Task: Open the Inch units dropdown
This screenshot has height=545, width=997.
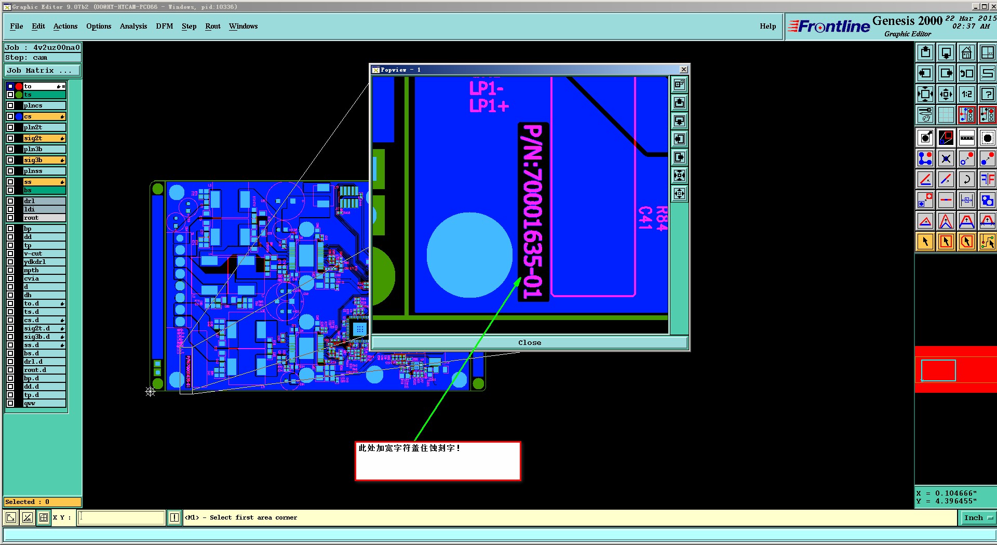Action: click(x=978, y=517)
